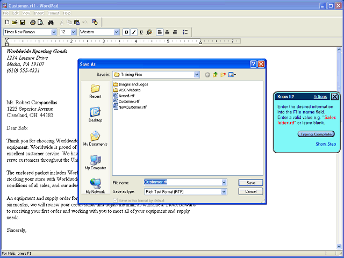
Task: Click the right margin marker on ruler
Action: pos(200,42)
